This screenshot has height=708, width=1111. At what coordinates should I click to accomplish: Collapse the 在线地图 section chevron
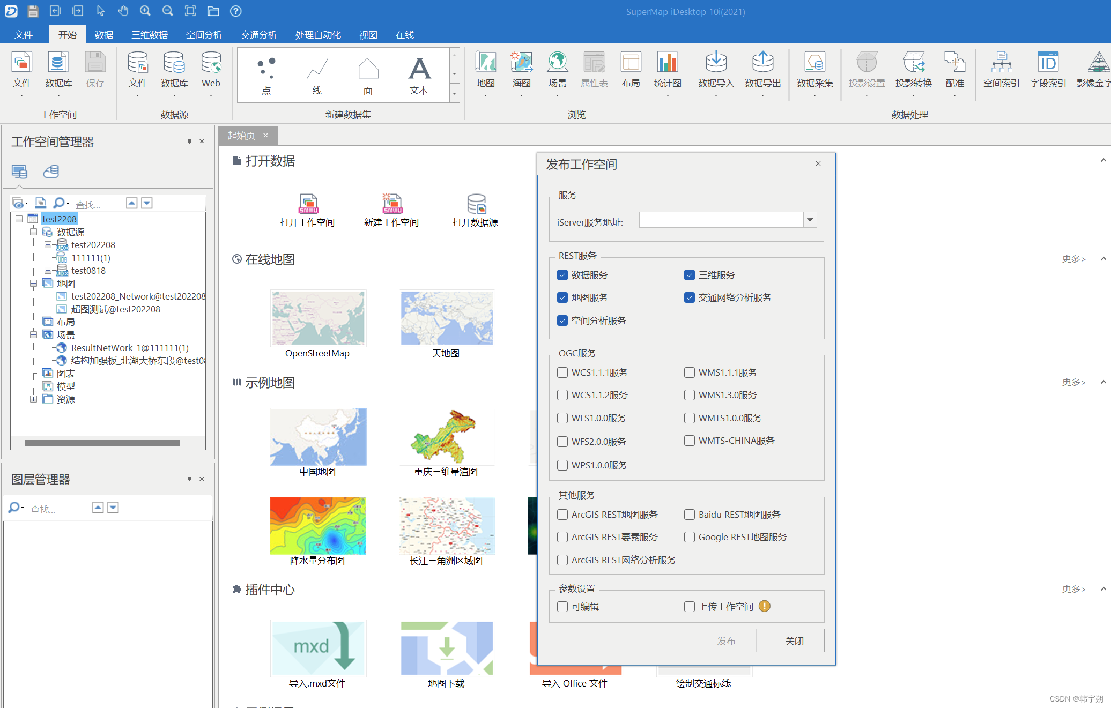pos(1103,259)
